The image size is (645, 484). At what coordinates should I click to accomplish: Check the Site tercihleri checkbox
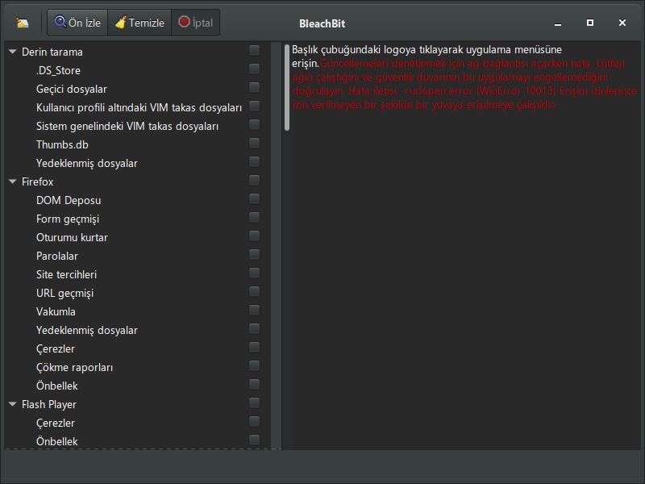click(254, 273)
